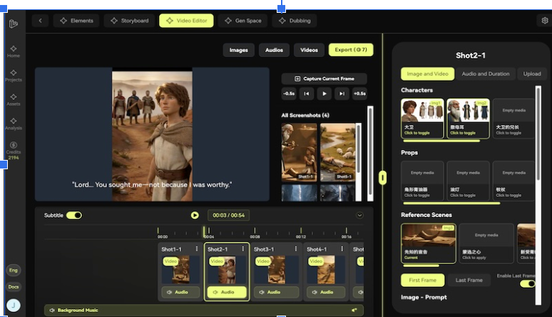
Task: Open the Docs link
Action: [x=14, y=287]
